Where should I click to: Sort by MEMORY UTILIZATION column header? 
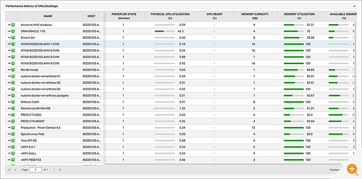(299, 16)
